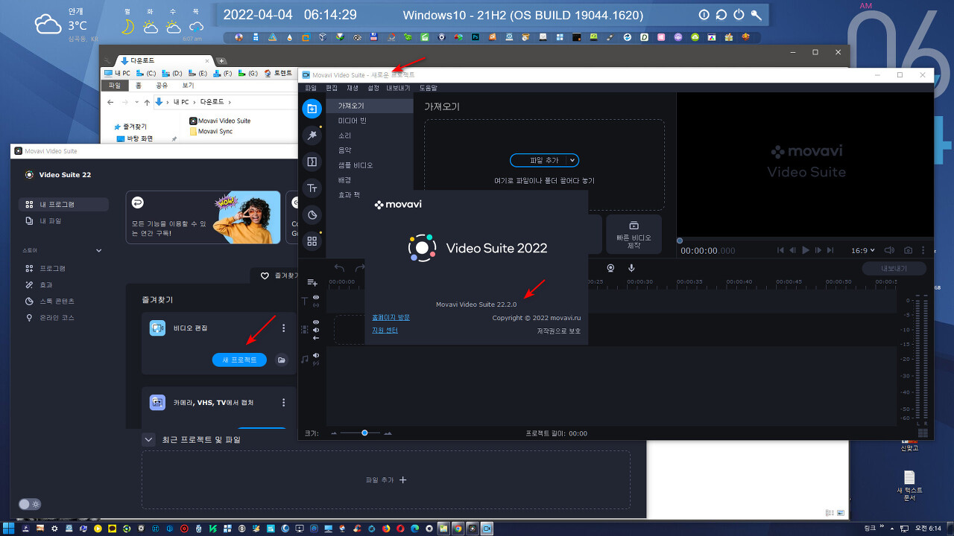Viewport: 954px width, 536px height.
Task: Open the Import tab icon in Movavi editor sidebar
Action: click(312, 109)
